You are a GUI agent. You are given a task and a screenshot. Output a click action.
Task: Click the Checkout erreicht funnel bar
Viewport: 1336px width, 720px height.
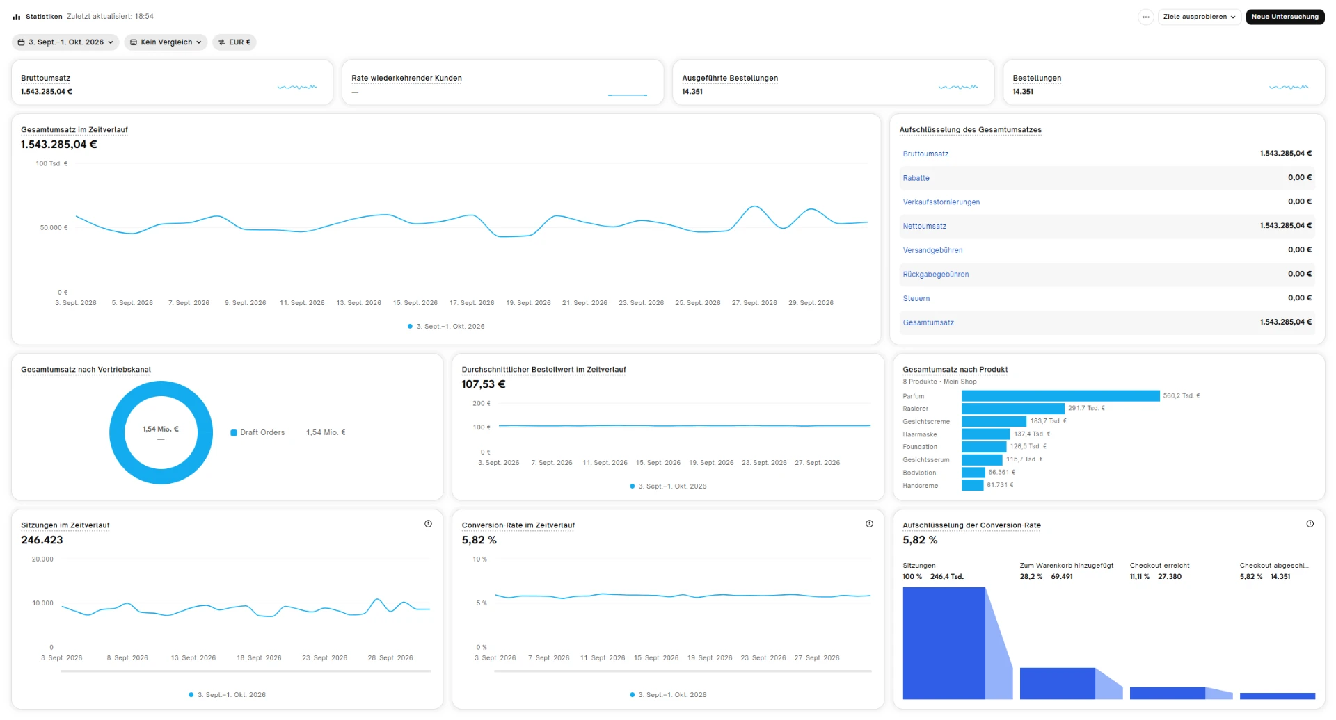(x=1167, y=693)
